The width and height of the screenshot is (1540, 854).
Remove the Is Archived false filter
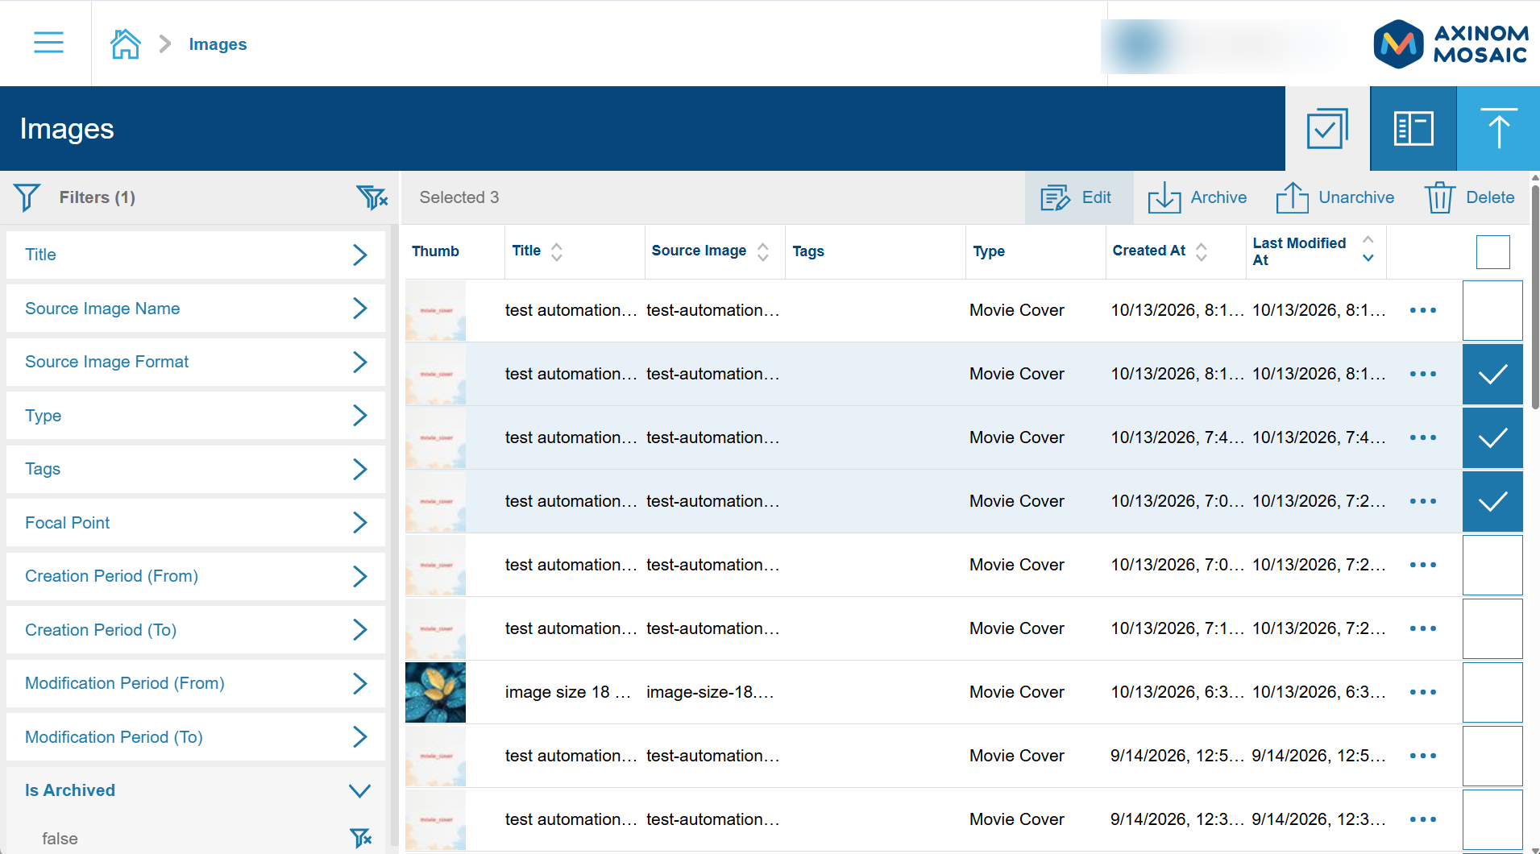click(361, 838)
